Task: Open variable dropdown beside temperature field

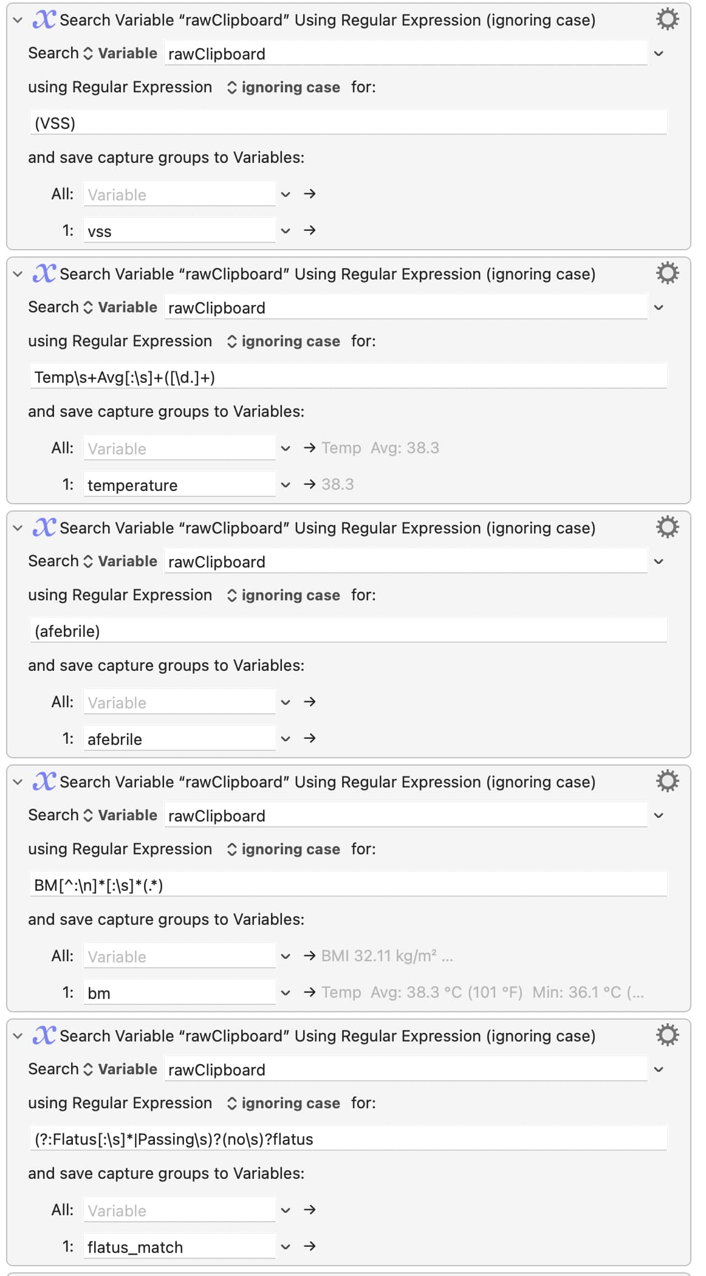Action: [286, 485]
